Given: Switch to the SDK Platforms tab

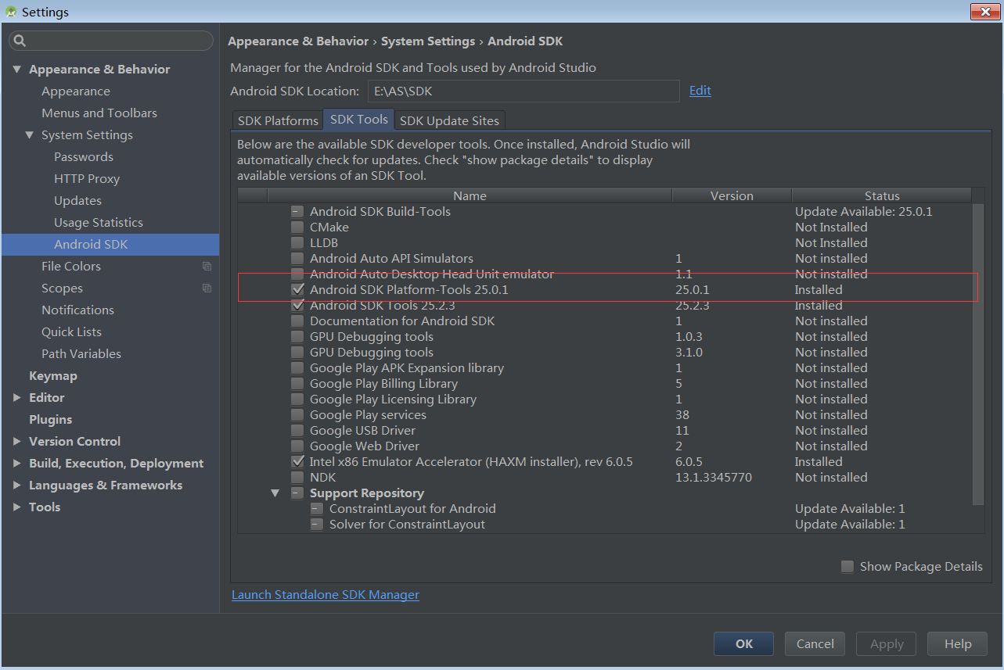Looking at the screenshot, I should tap(278, 120).
